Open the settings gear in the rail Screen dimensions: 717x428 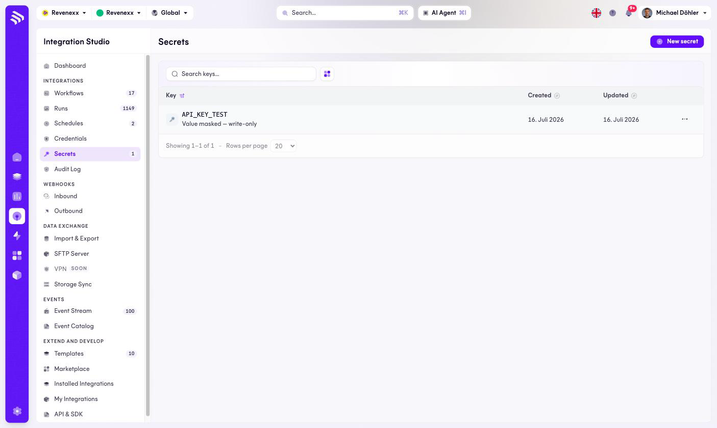[17, 411]
